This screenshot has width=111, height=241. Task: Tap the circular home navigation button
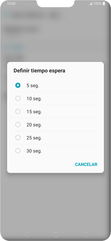[56, 234]
